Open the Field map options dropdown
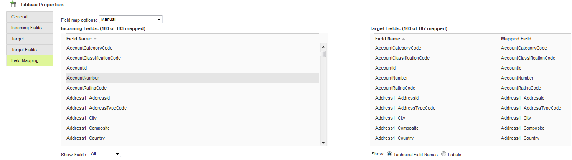The width and height of the screenshot is (572, 160). pos(130,19)
